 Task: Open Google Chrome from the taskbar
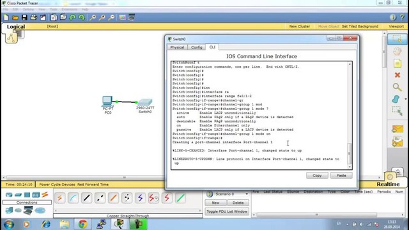point(82,224)
